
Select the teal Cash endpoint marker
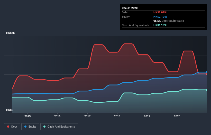[207, 90]
